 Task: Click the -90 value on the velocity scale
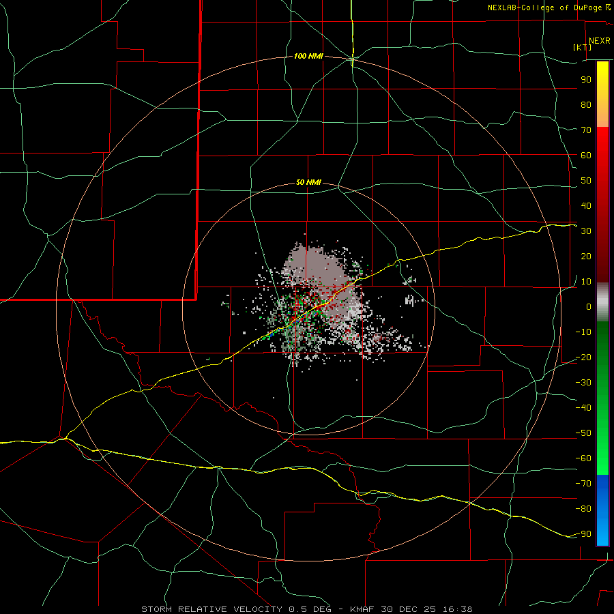pos(583,534)
